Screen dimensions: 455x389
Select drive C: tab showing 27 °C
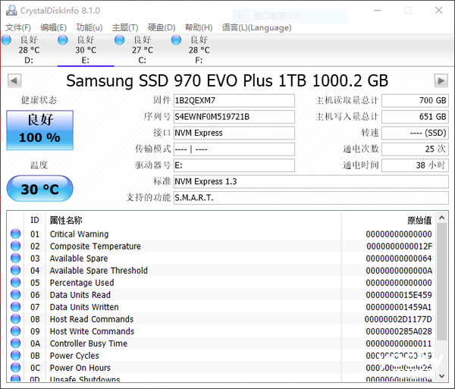[x=143, y=50]
